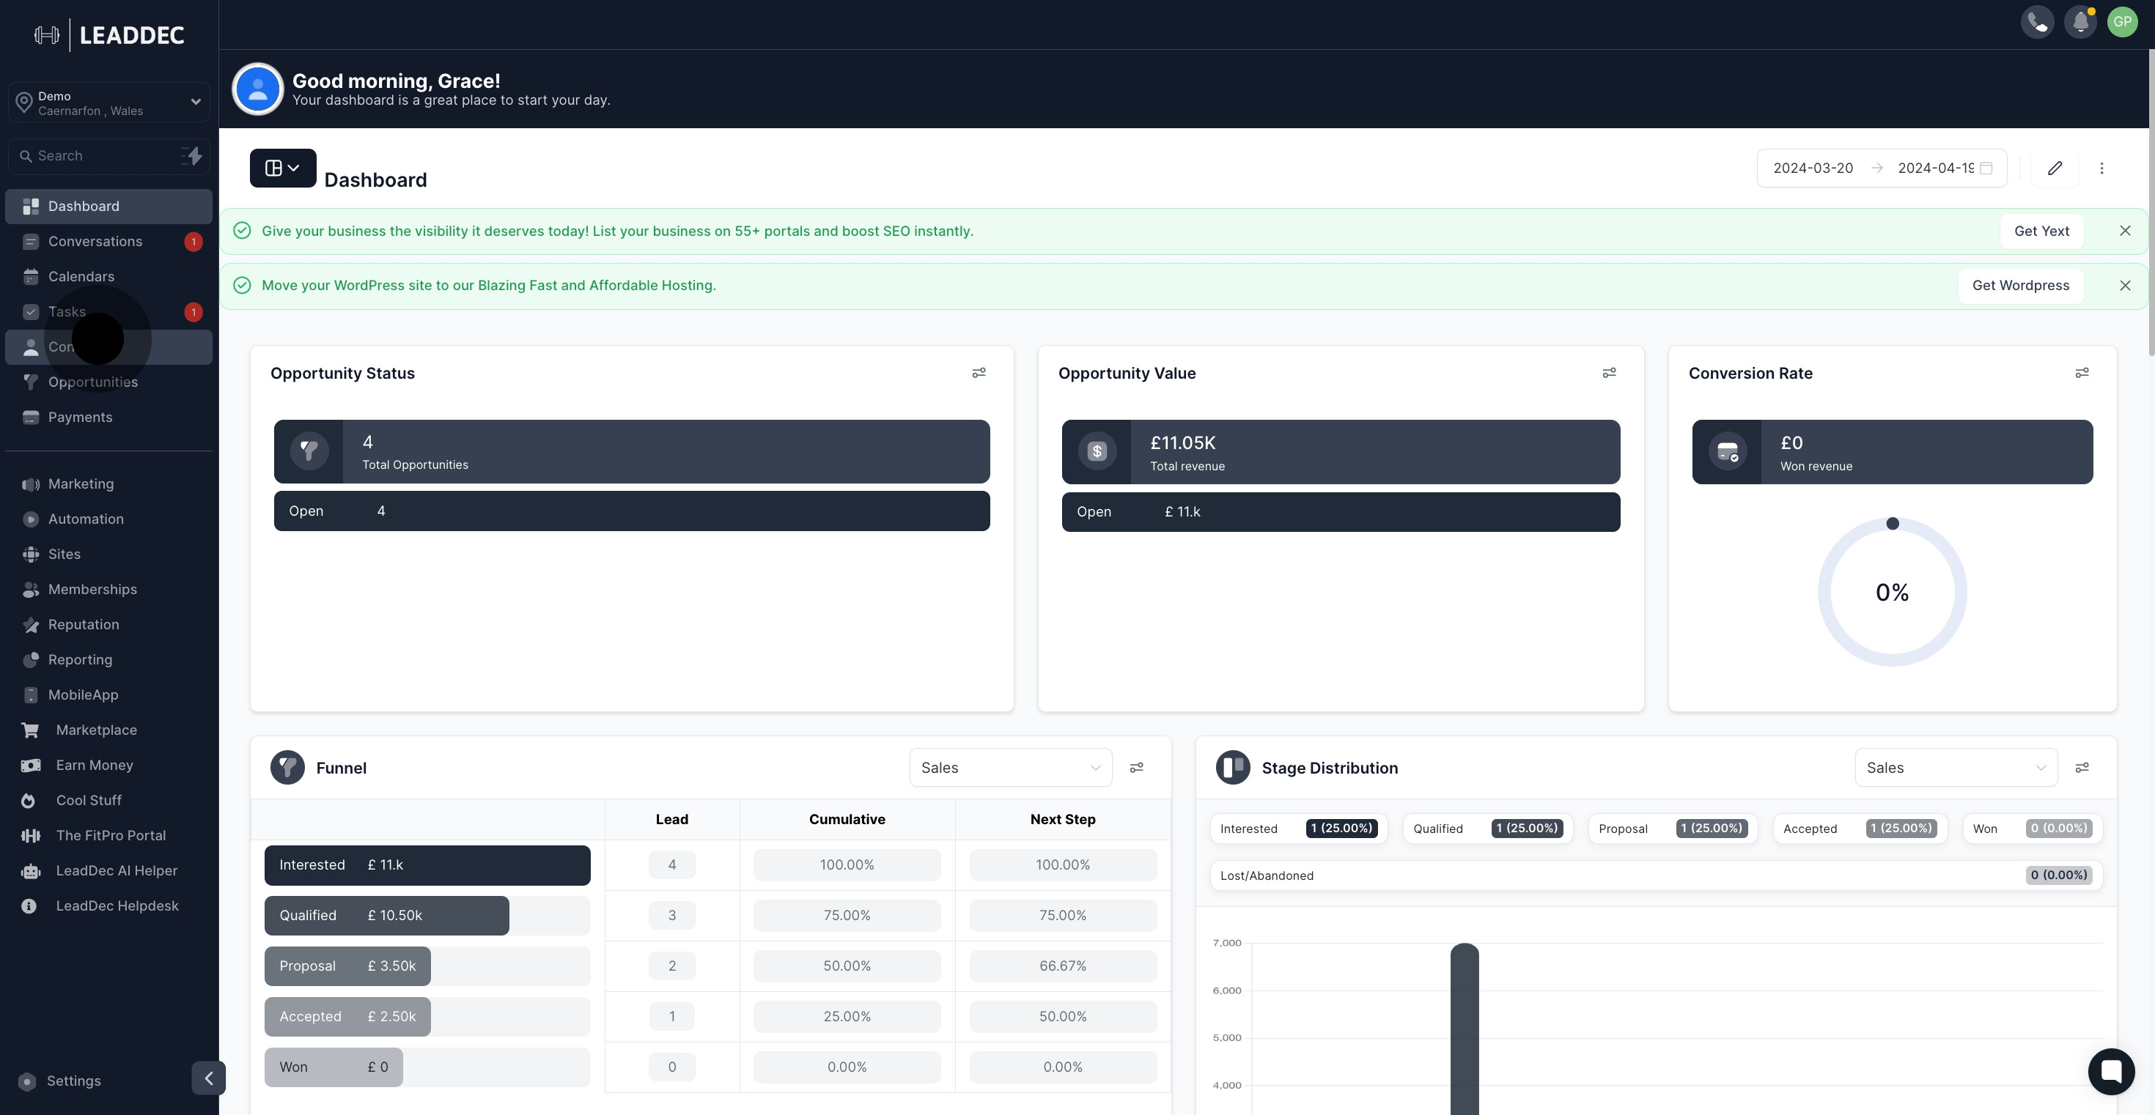The width and height of the screenshot is (2155, 1115).
Task: Open Payments in the sidebar
Action: (x=108, y=417)
